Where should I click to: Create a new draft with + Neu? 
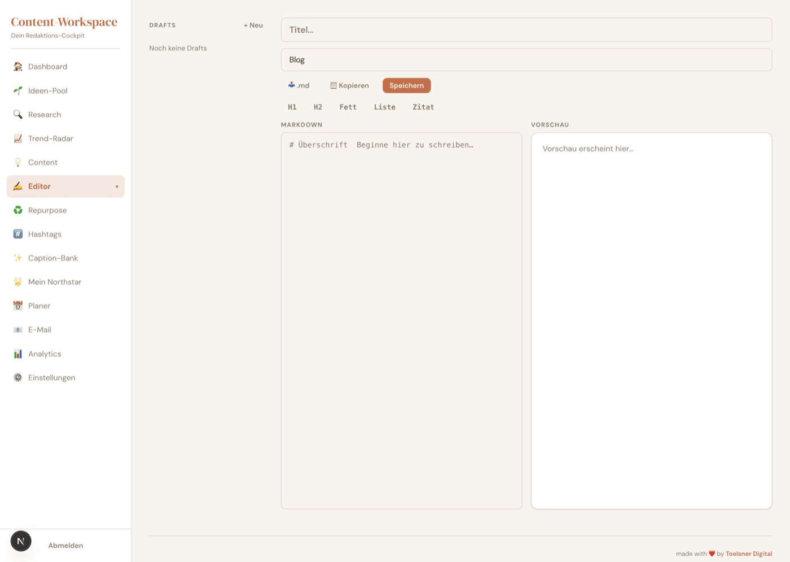click(253, 25)
